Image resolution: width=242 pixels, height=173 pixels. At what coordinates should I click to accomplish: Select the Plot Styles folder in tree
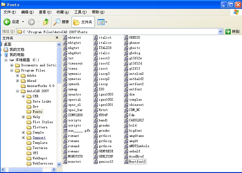pyautogui.click(x=43, y=122)
